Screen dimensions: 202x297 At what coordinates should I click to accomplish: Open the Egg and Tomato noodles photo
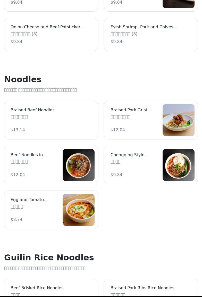pos(78,210)
